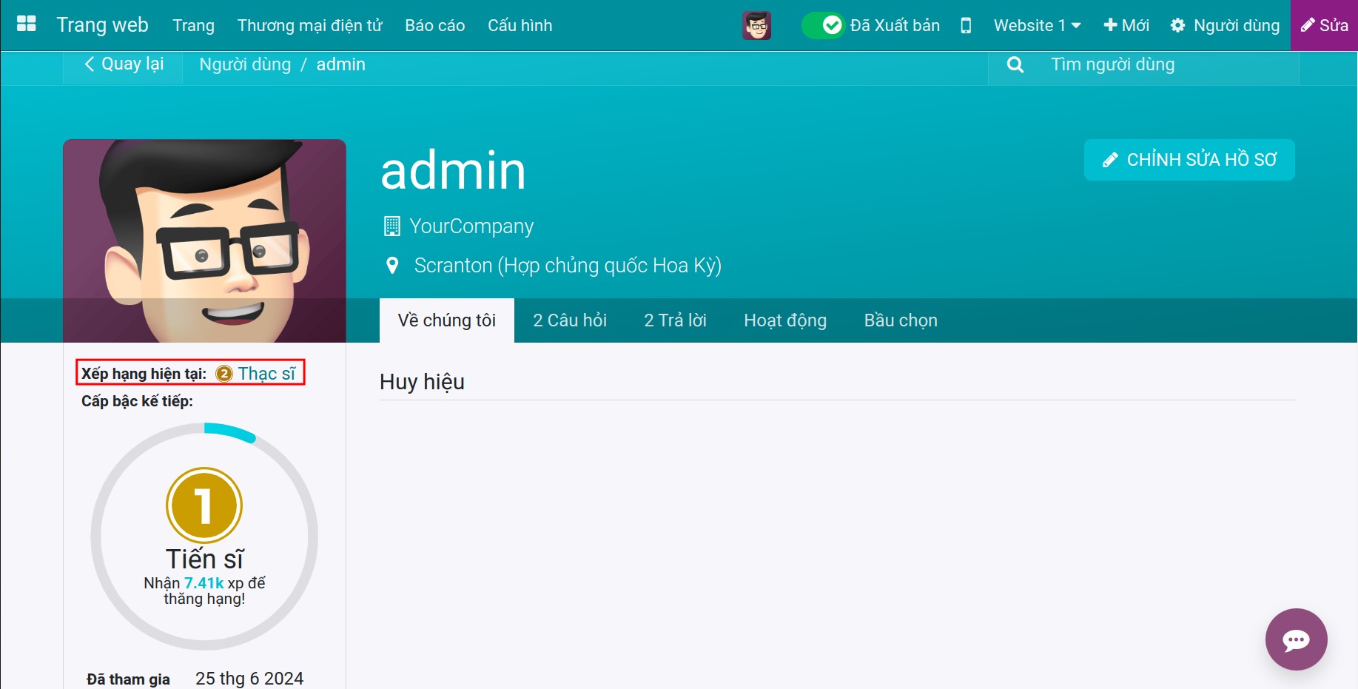Click the Sửa edit button
The height and width of the screenshot is (689, 1358).
pyautogui.click(x=1325, y=26)
